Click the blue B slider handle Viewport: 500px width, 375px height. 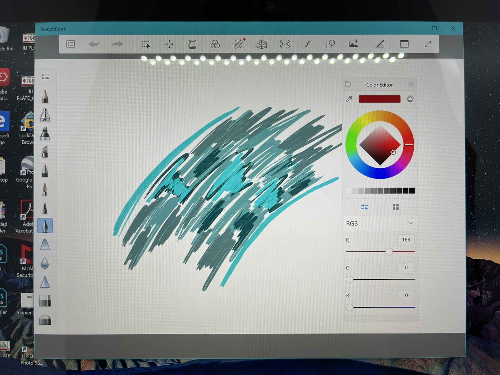tap(349, 307)
